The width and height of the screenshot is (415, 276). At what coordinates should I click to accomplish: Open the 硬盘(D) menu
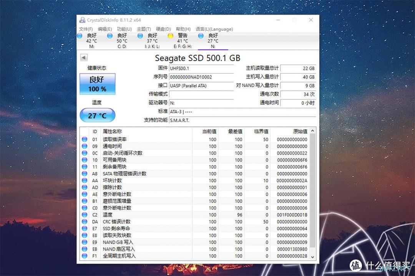point(163,29)
